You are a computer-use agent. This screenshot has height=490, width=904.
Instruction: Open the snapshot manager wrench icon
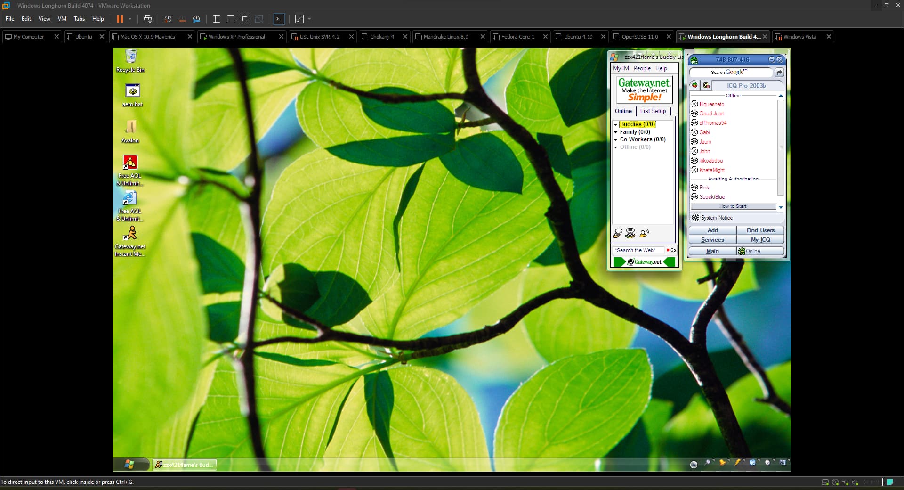[x=196, y=19]
